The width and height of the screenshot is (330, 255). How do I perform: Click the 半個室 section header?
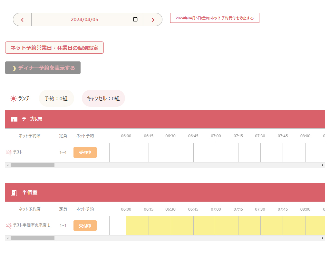[x=30, y=193]
